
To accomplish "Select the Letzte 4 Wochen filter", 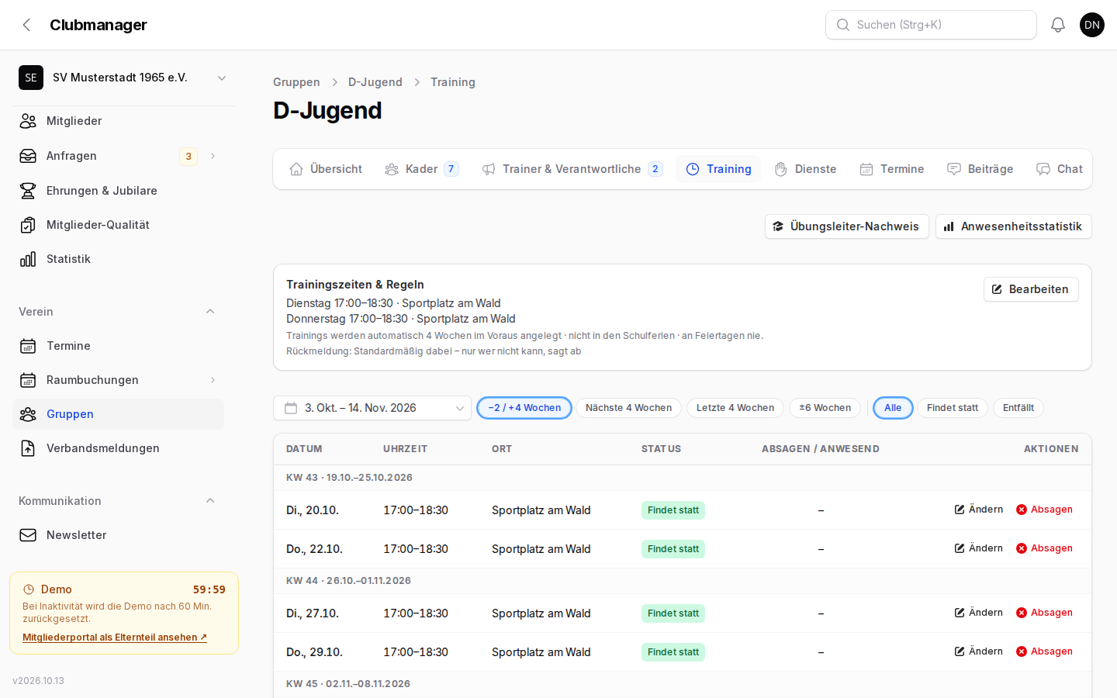I will pos(735,408).
